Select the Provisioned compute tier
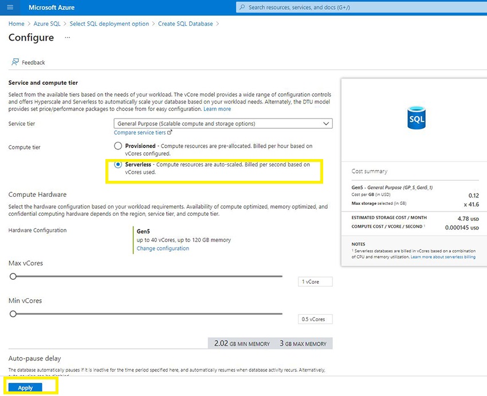487x396 pixels. click(x=117, y=146)
